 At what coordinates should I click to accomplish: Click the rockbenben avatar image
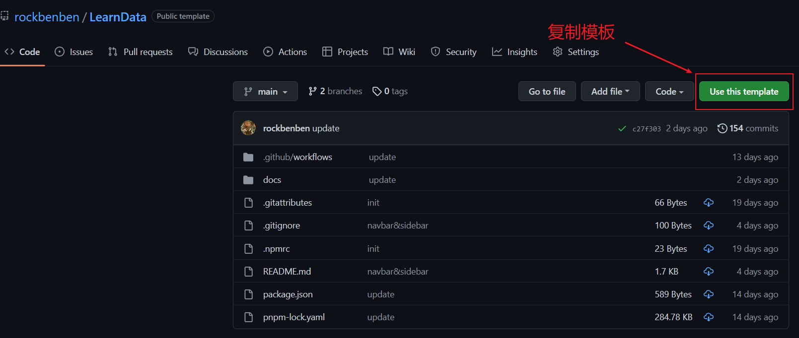pos(248,128)
